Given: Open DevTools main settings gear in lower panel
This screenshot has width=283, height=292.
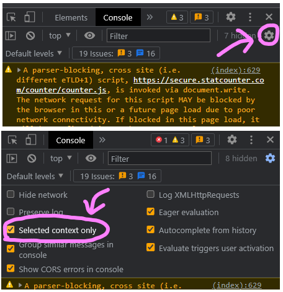Looking at the screenshot, I should point(232,139).
